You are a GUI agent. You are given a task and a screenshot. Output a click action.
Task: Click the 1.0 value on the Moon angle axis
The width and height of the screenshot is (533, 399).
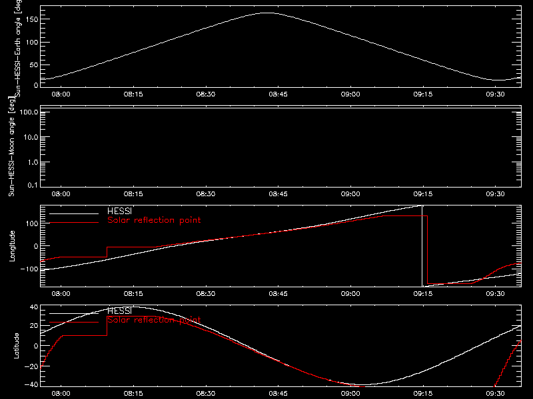tap(33, 162)
